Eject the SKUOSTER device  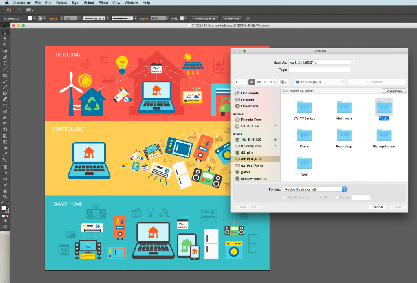click(275, 126)
